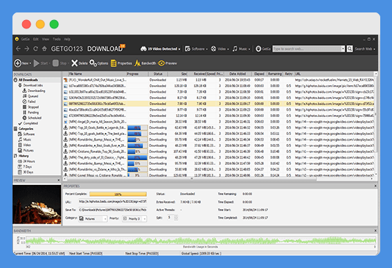
Task: Adjust the Split value stepper
Action: tap(176, 217)
